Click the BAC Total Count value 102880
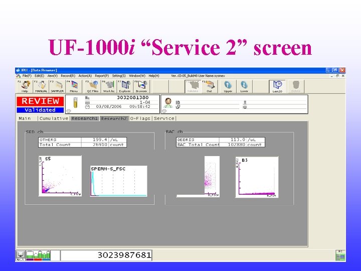This screenshot has height=271, width=361. [237, 145]
